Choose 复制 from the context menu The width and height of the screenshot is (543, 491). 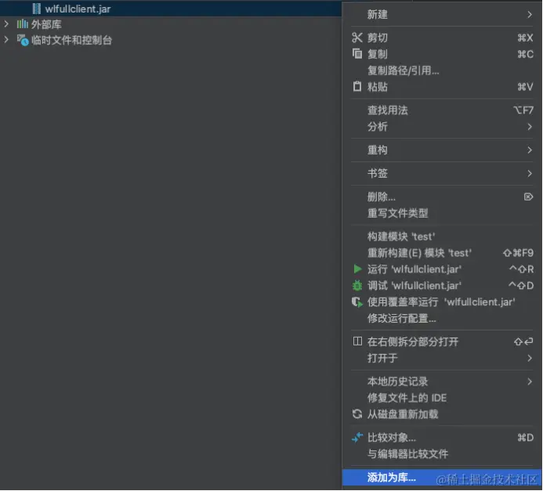click(442, 53)
